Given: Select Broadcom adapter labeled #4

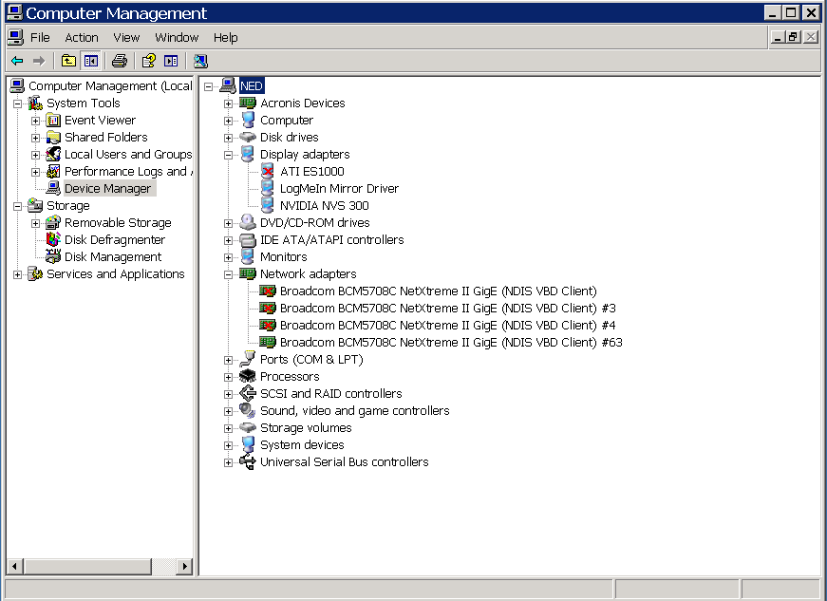Looking at the screenshot, I should [x=448, y=326].
